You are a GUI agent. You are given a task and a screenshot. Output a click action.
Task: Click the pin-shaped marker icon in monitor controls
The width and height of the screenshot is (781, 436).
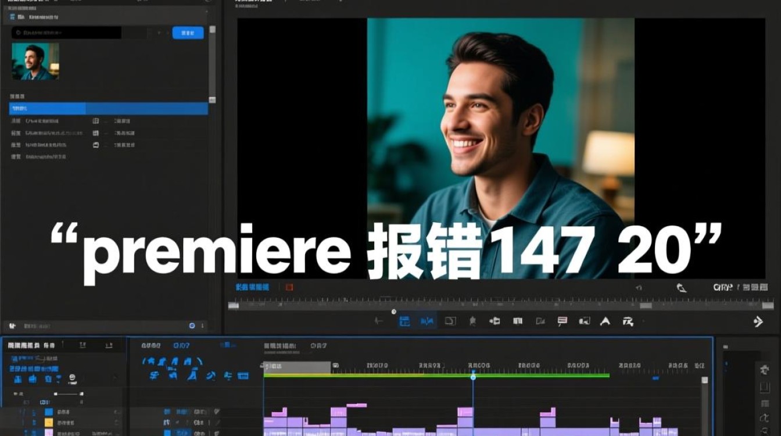pyautogui.click(x=472, y=321)
